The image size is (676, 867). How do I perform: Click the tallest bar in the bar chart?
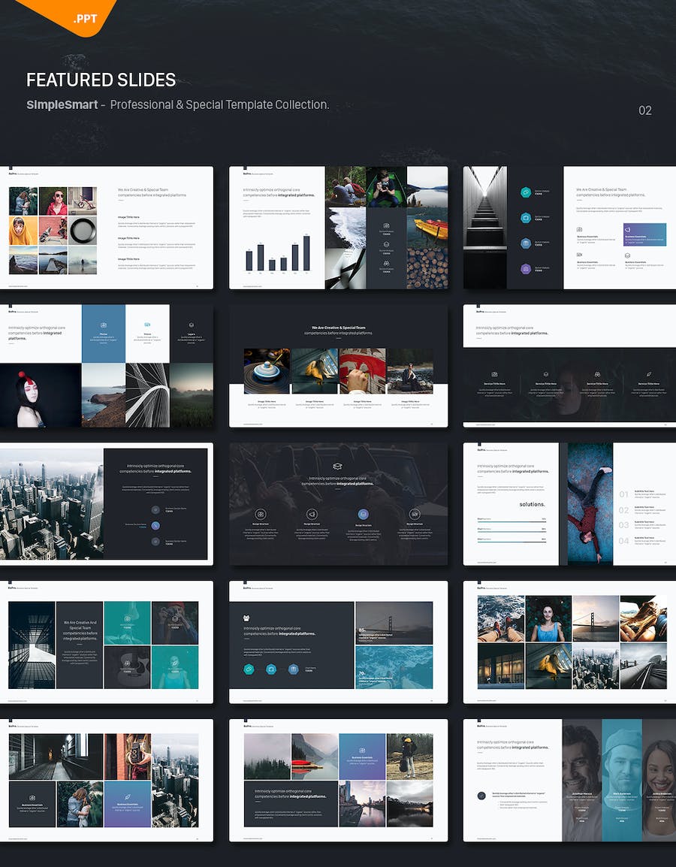[x=306, y=252]
